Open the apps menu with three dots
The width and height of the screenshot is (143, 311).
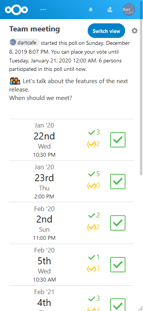(43, 10)
